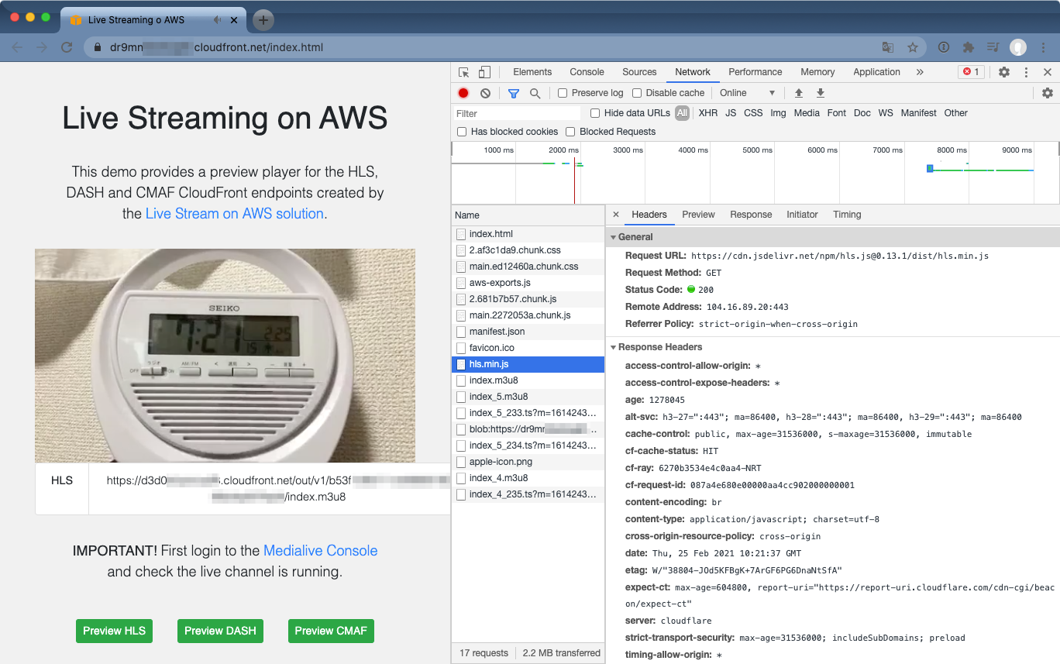The image size is (1060, 664).
Task: Open the extensions puzzle icon
Action: coord(969,47)
